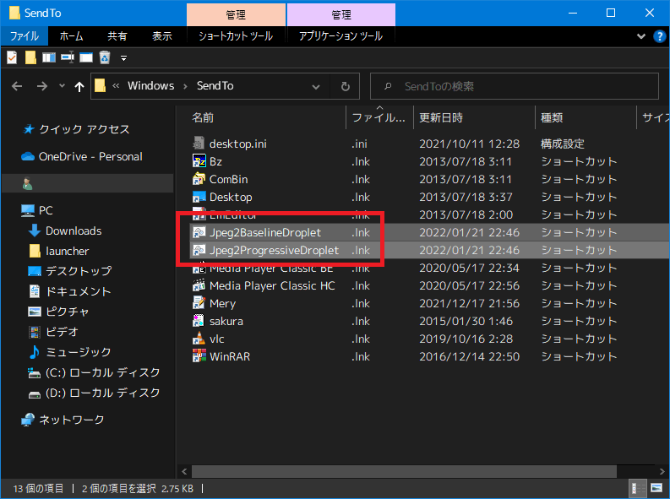The height and width of the screenshot is (499, 670).
Task: Go up one folder level arrow
Action: (x=79, y=87)
